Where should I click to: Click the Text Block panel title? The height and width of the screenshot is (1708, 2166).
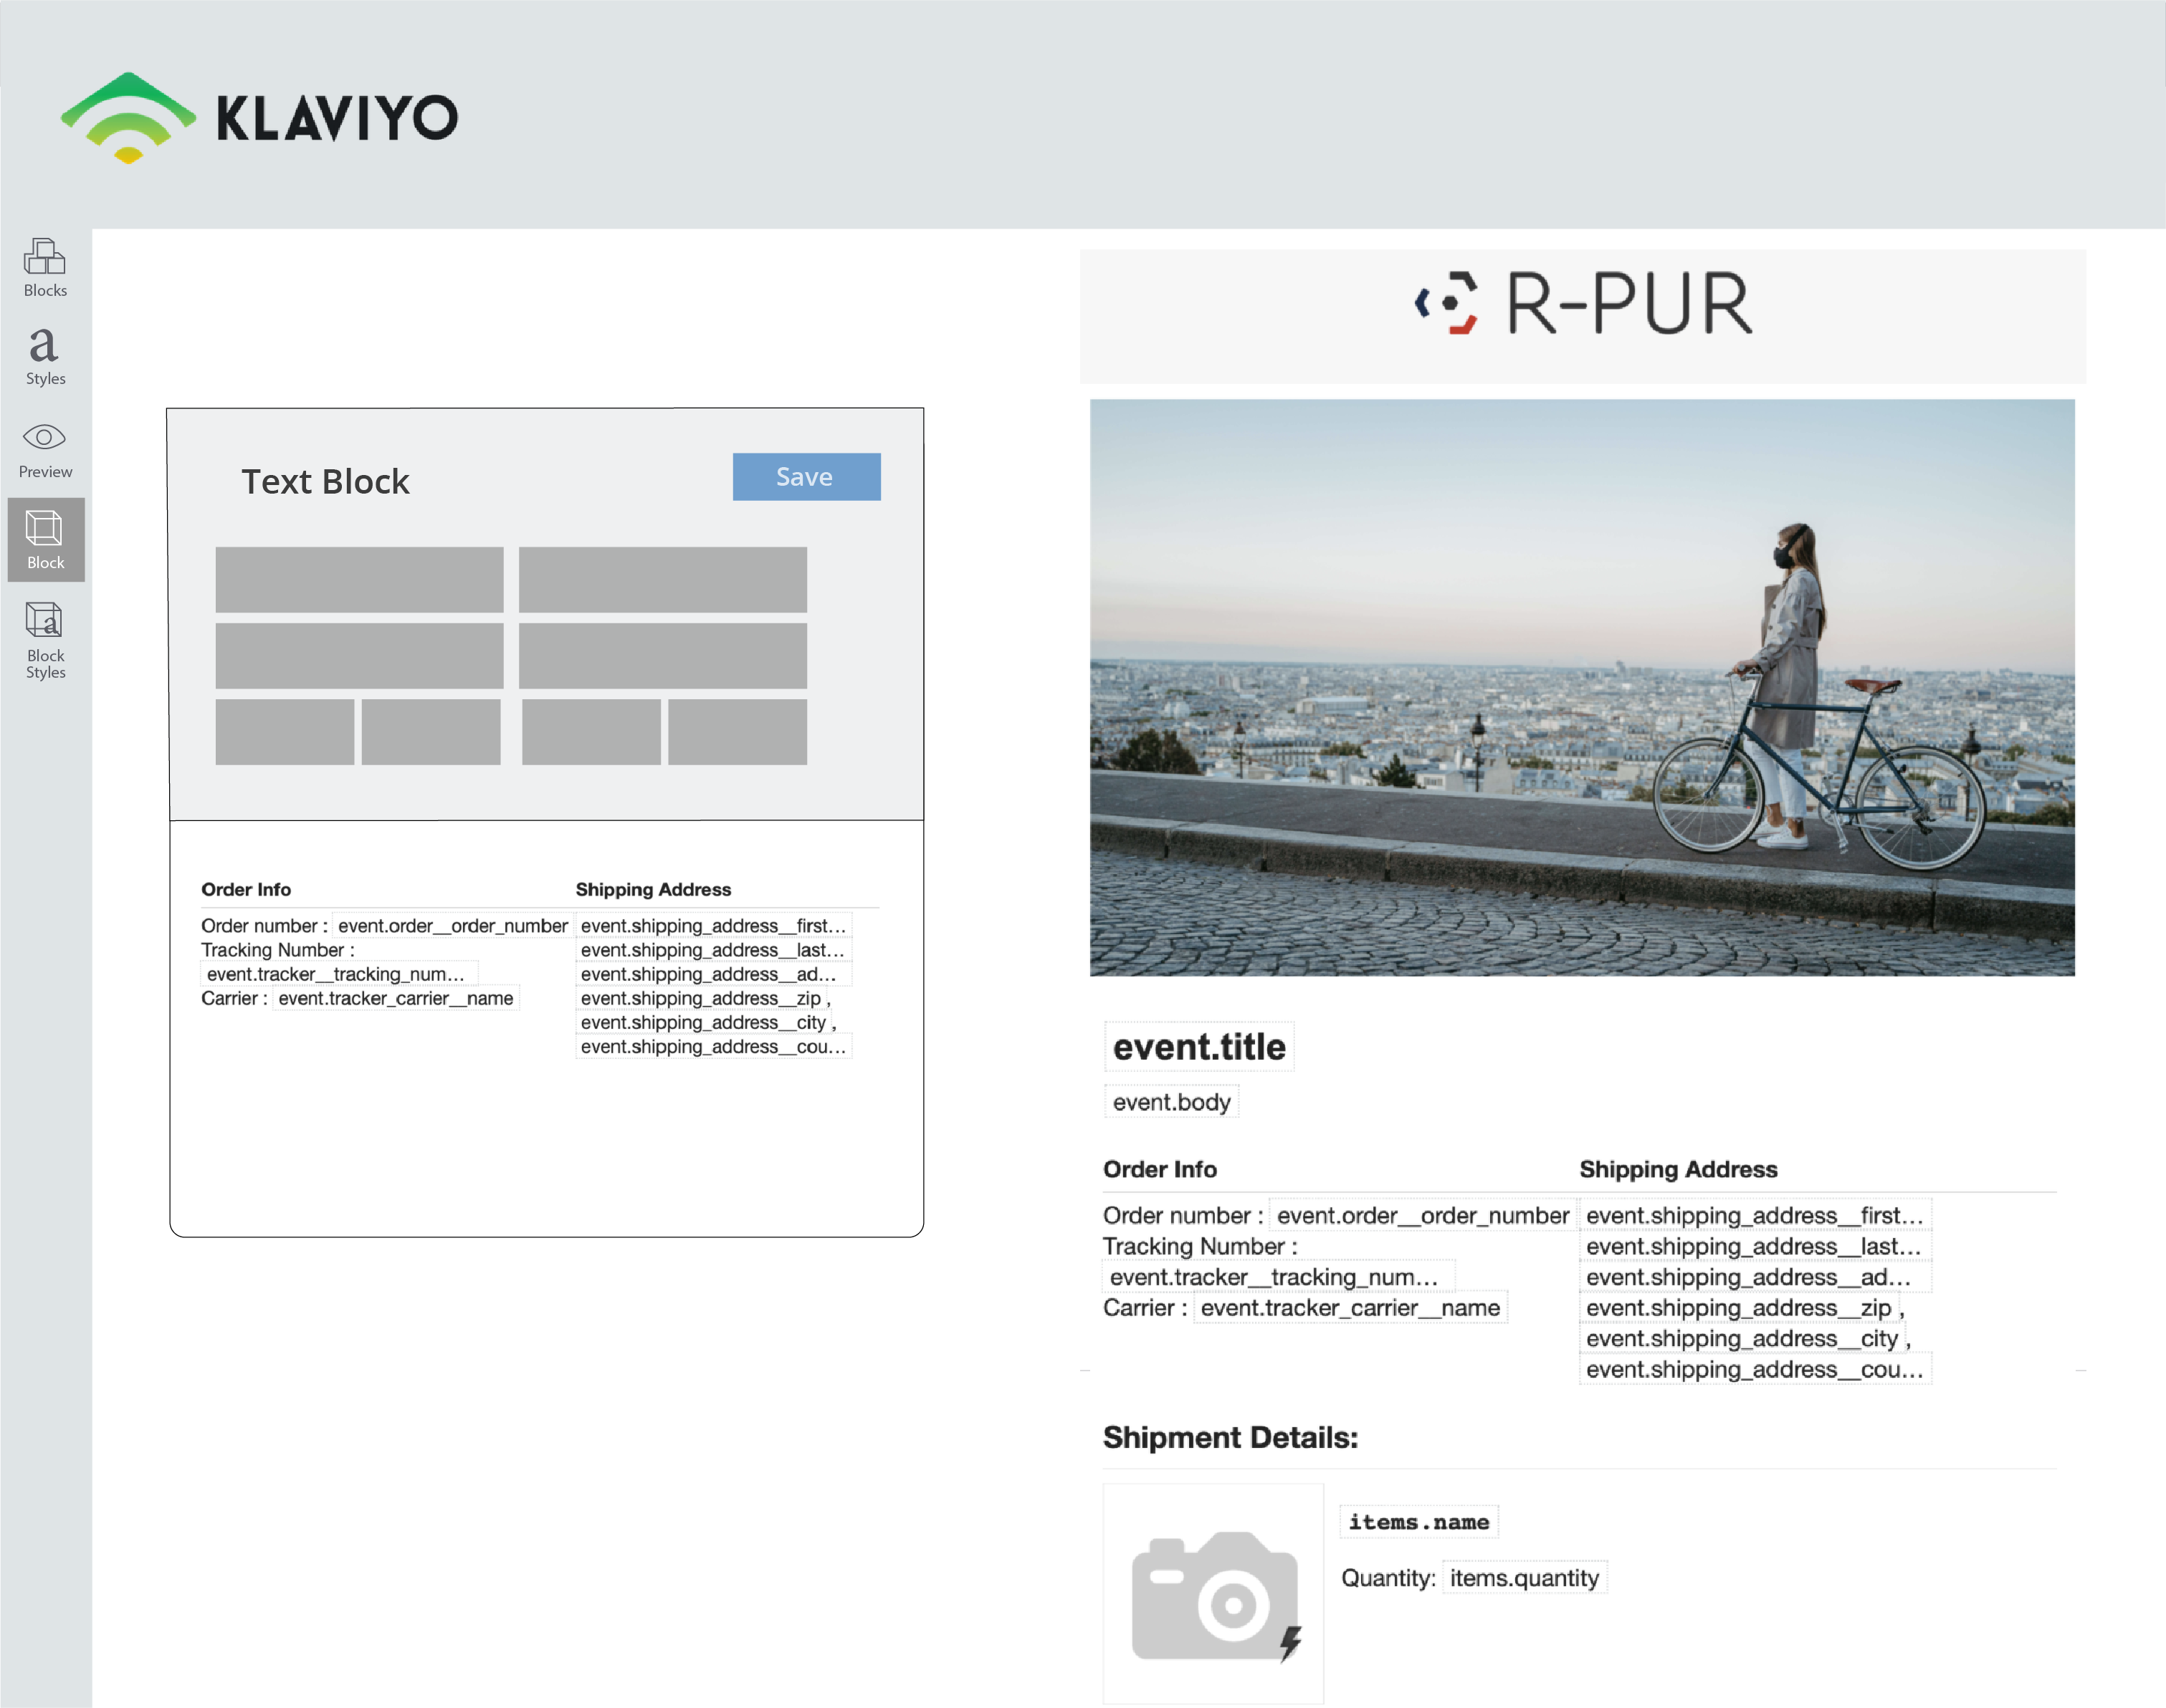click(x=325, y=482)
